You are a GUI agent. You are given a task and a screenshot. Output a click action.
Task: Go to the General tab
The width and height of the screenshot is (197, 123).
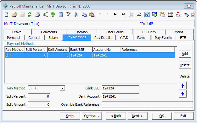pyautogui.click(x=34, y=38)
